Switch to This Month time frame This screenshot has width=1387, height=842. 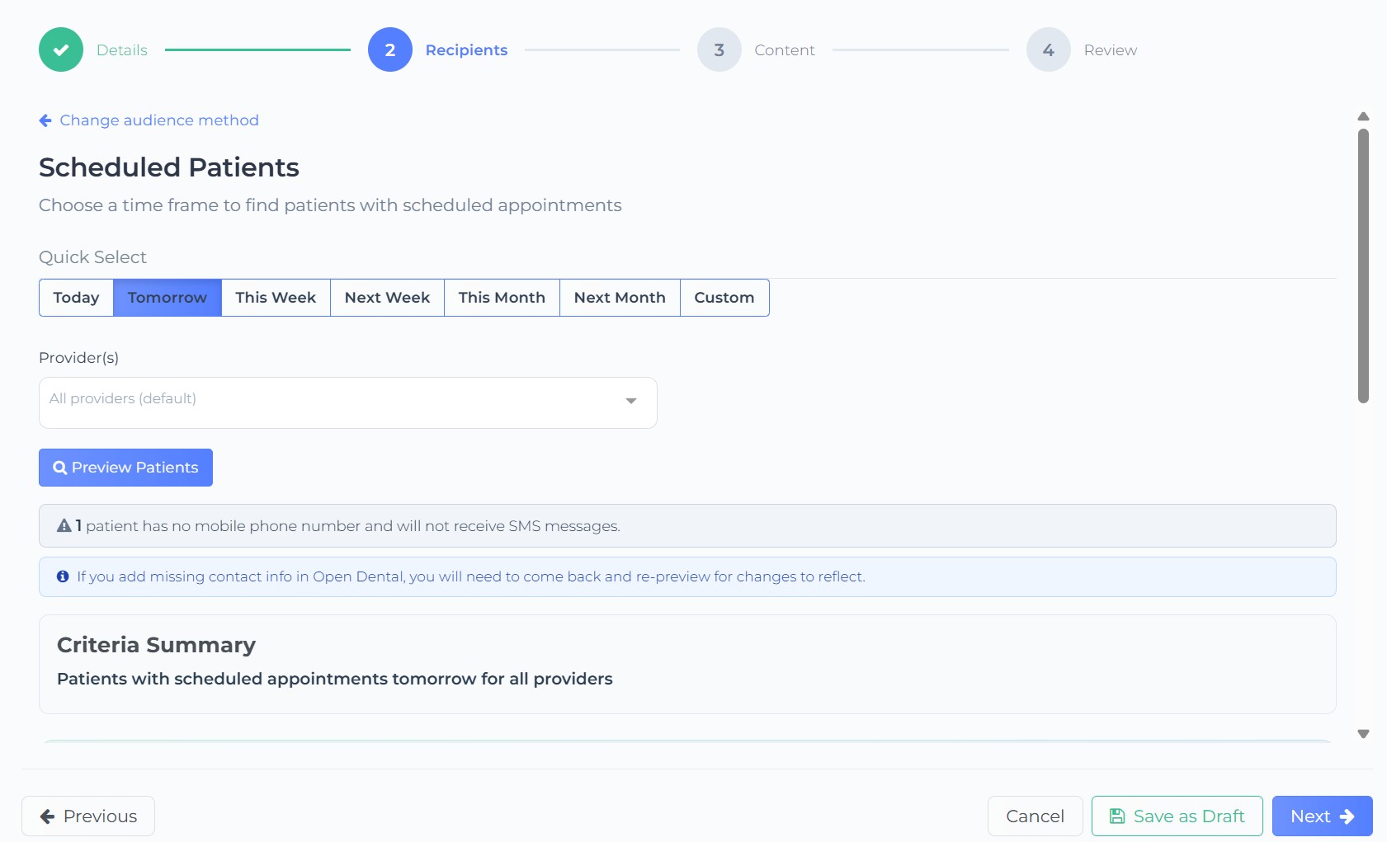(502, 298)
